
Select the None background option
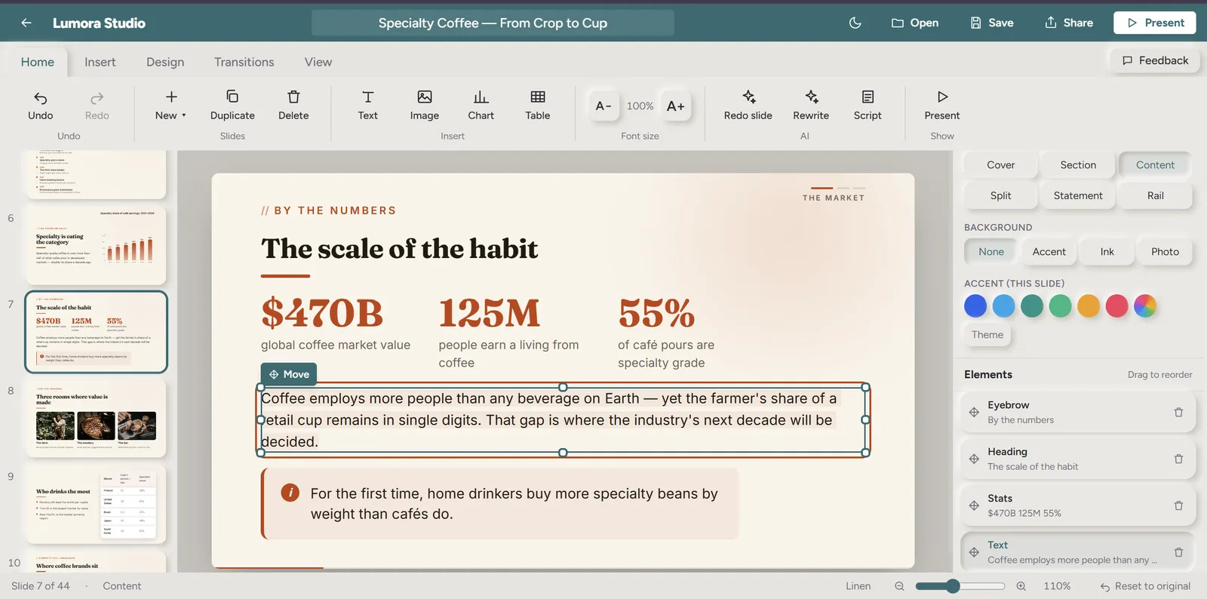point(990,252)
